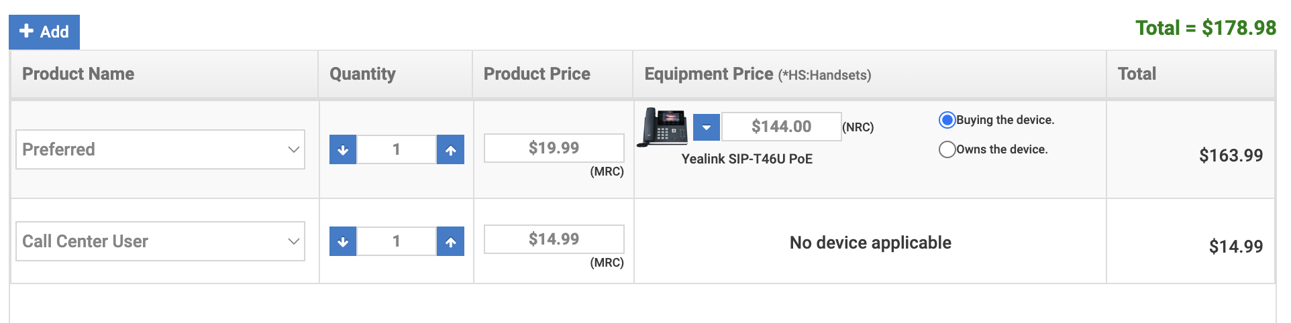
Task: Click the Yealink phone thumbnail image
Action: 663,126
